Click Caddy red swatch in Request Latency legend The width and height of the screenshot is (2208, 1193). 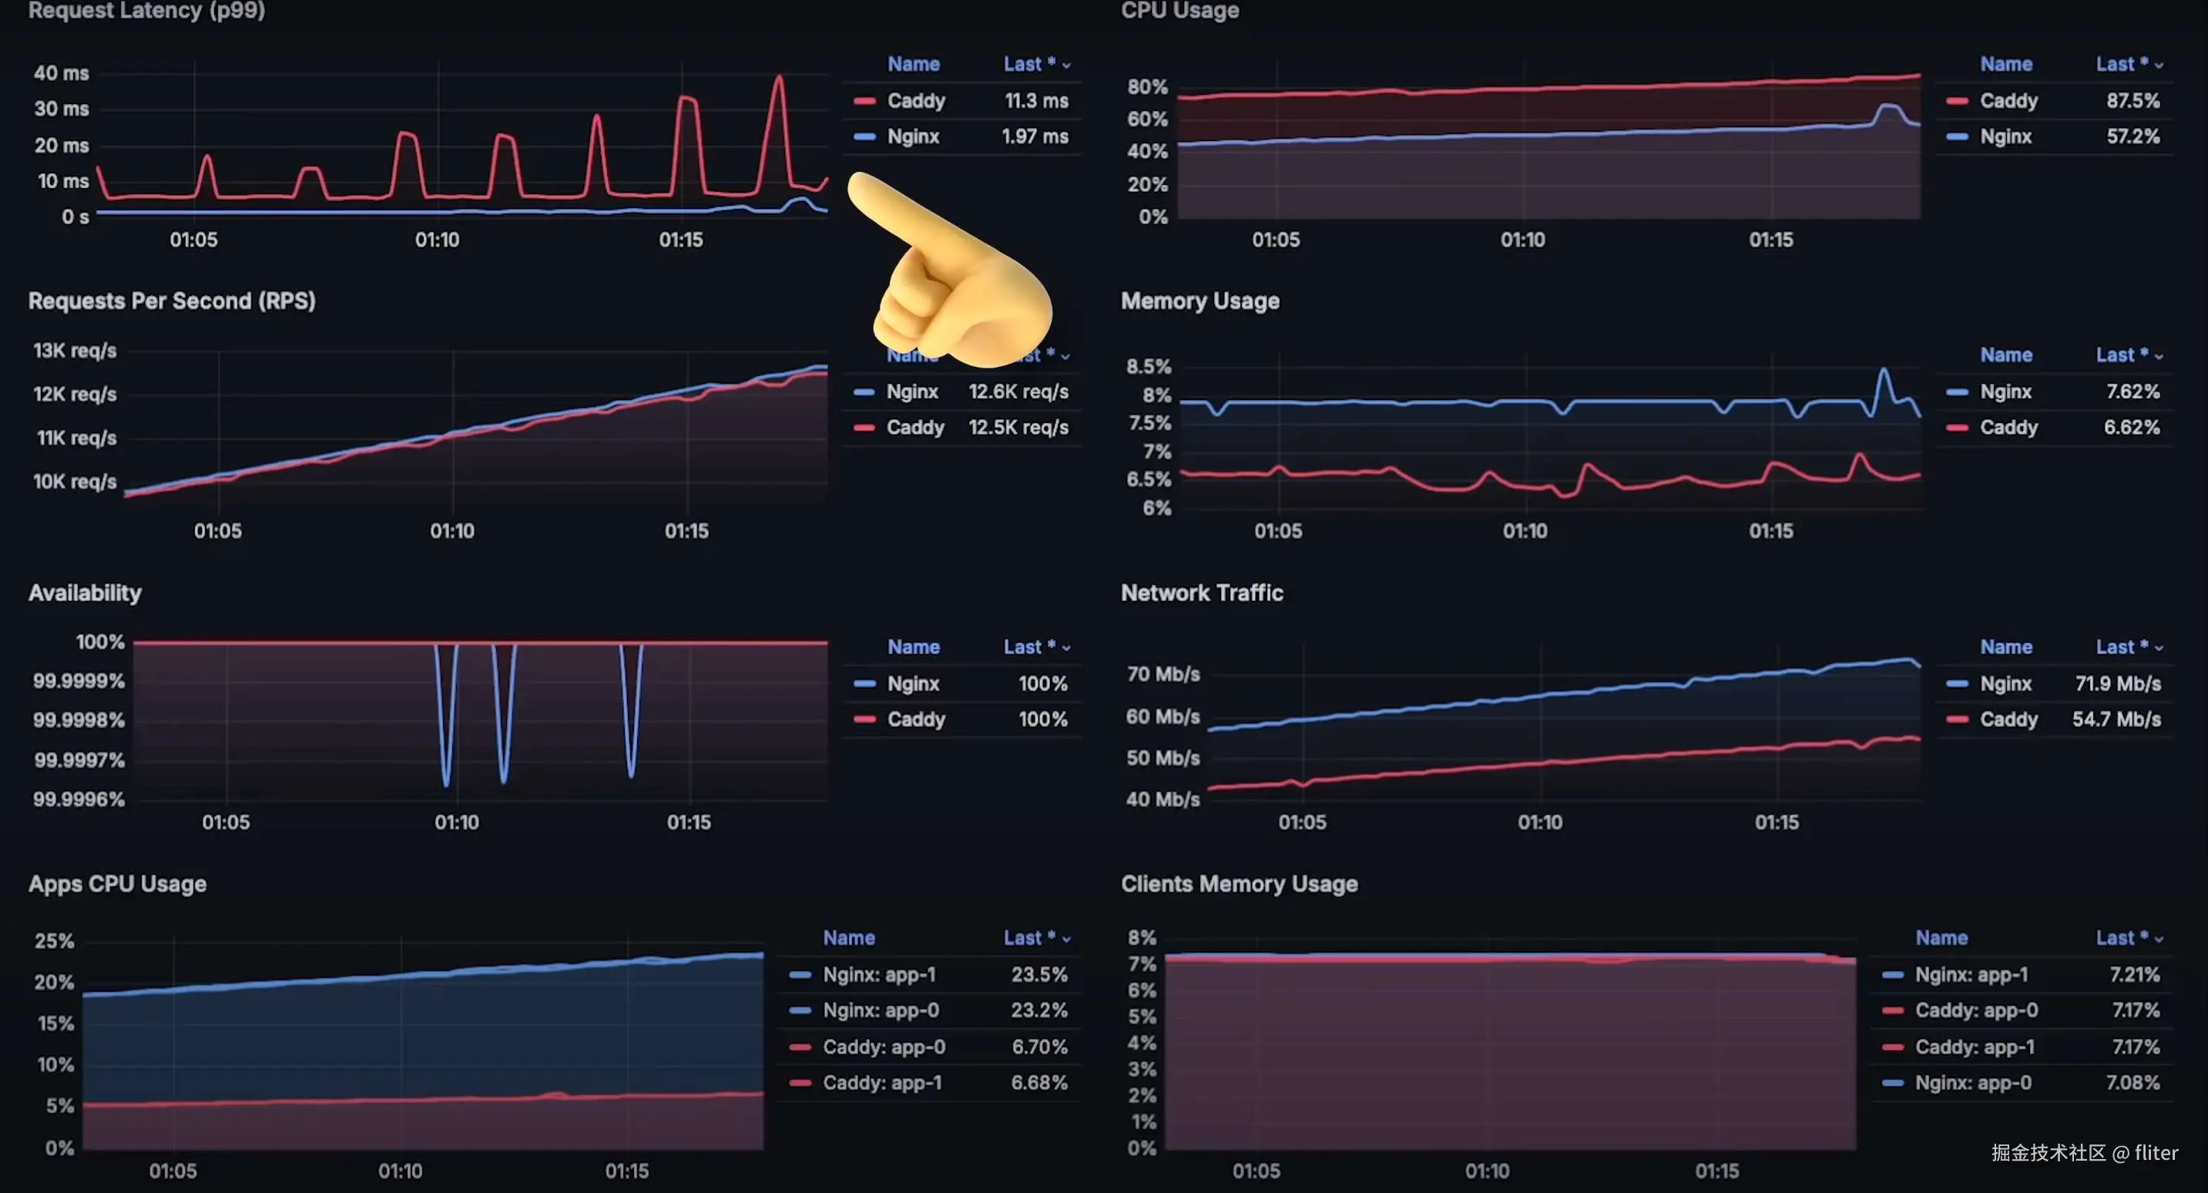(864, 101)
